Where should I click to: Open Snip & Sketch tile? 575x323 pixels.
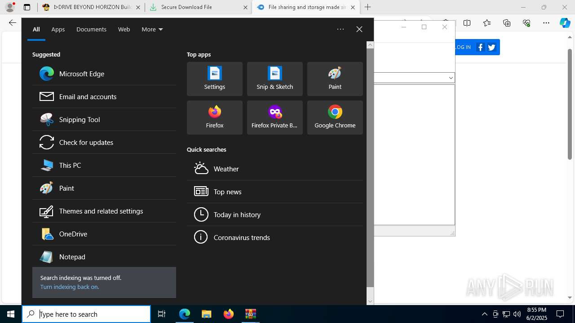275,79
